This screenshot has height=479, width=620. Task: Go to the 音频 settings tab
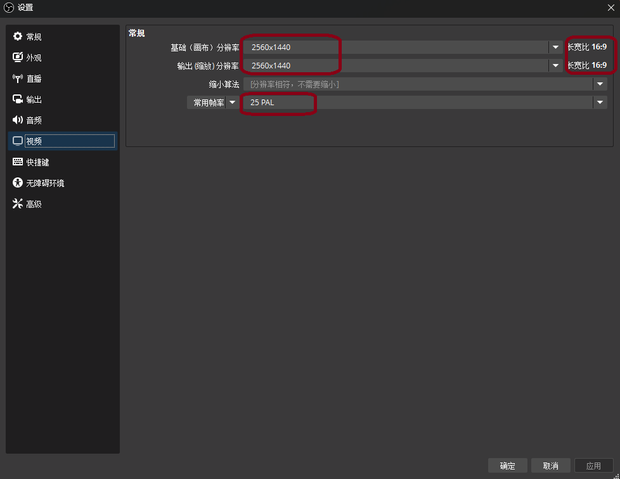tap(63, 120)
